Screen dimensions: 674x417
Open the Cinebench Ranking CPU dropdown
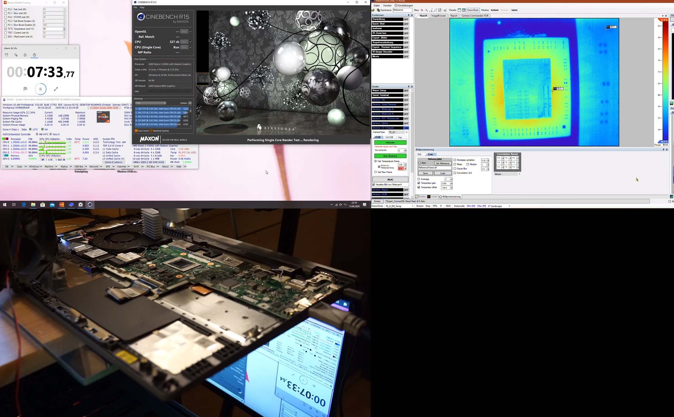coord(150,103)
